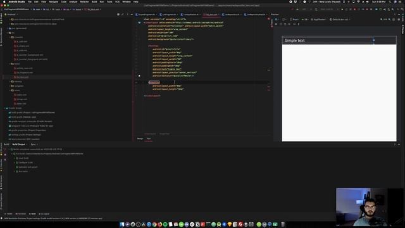405x228 pixels.
Task: Hide the project panel with minimize icon
Action: tap(132, 15)
